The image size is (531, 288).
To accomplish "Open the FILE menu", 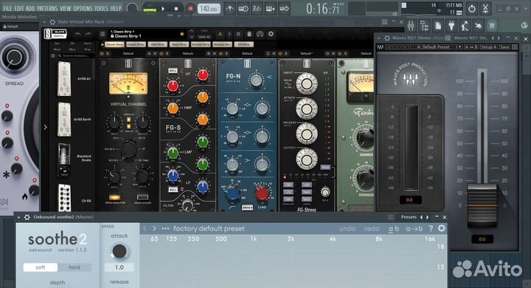I will (7, 8).
